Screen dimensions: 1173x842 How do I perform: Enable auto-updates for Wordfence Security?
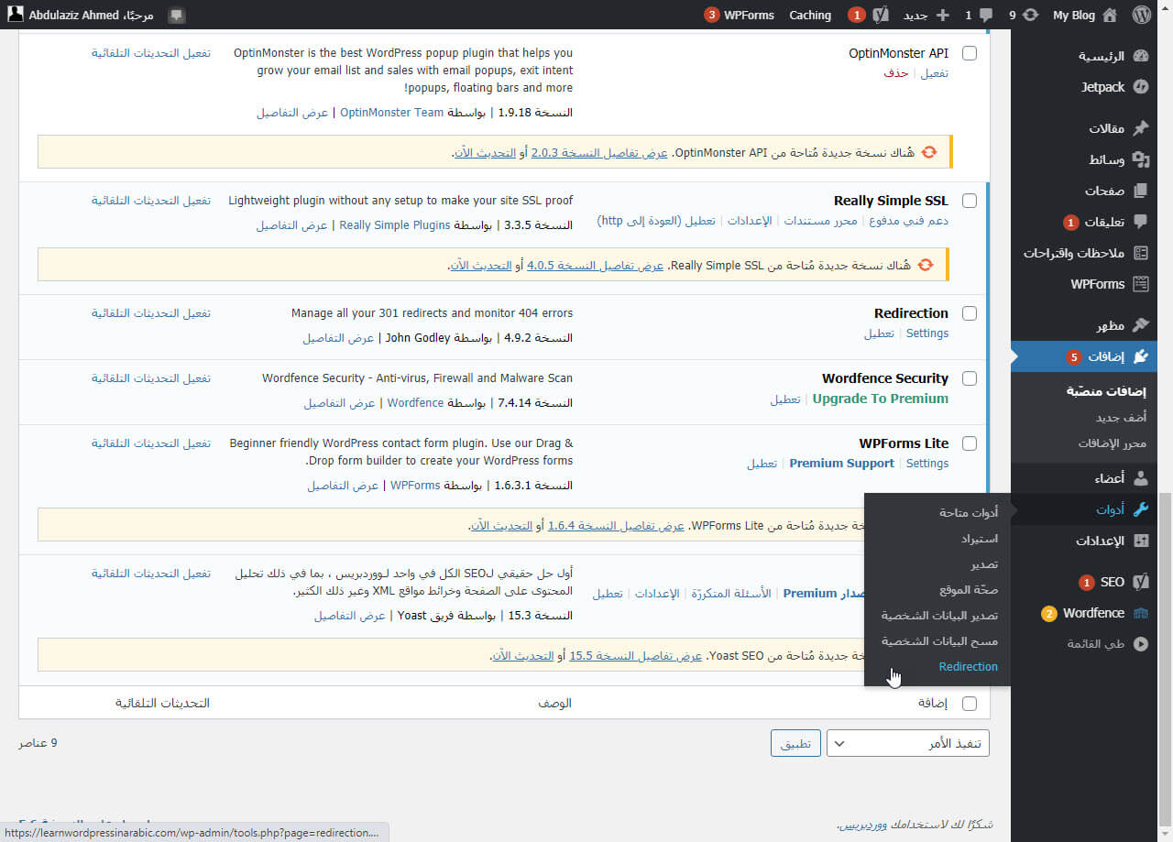click(150, 377)
